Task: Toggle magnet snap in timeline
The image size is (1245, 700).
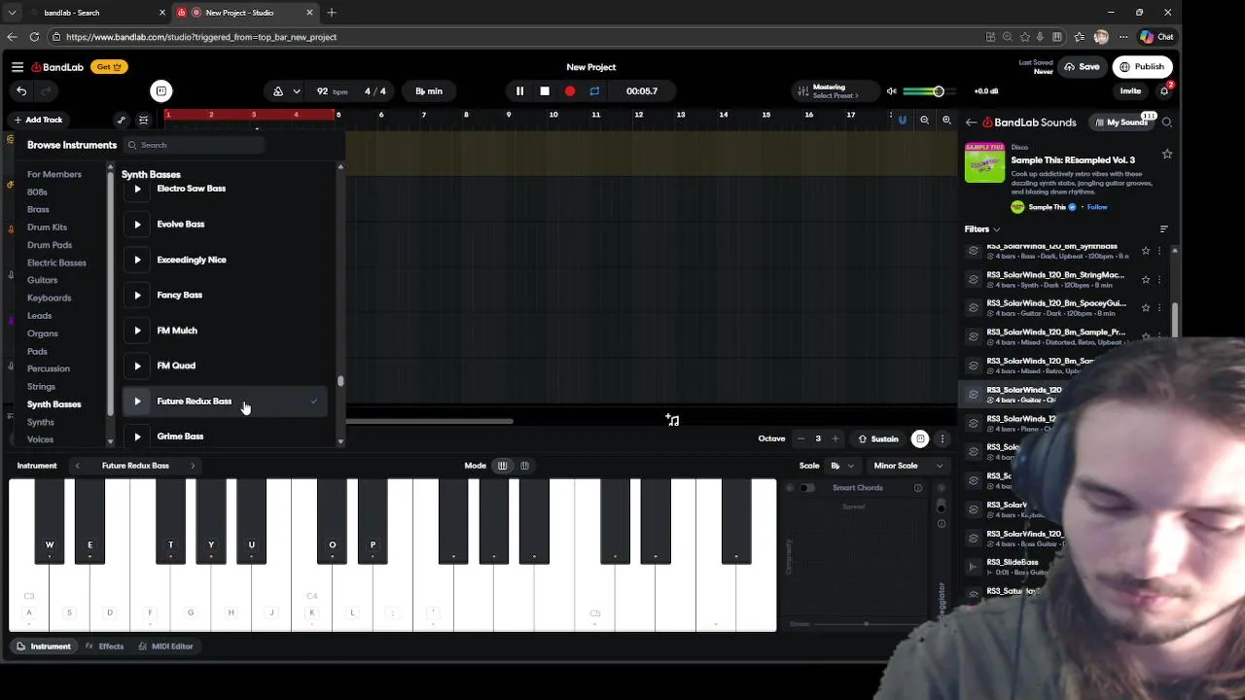Action: [x=903, y=121]
